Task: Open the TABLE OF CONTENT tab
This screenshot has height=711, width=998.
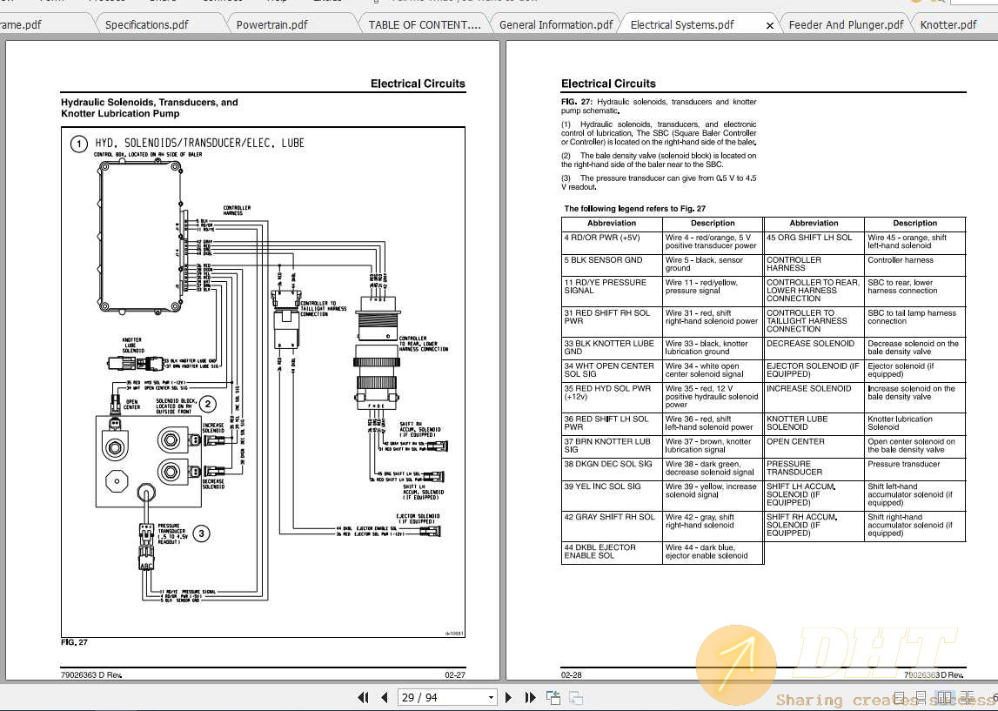Action: pos(425,25)
